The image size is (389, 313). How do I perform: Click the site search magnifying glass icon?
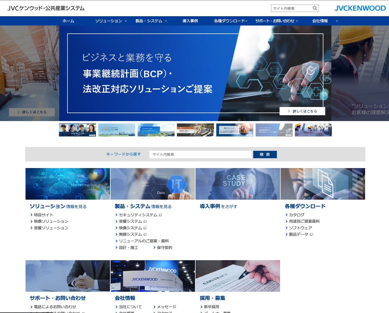(315, 8)
